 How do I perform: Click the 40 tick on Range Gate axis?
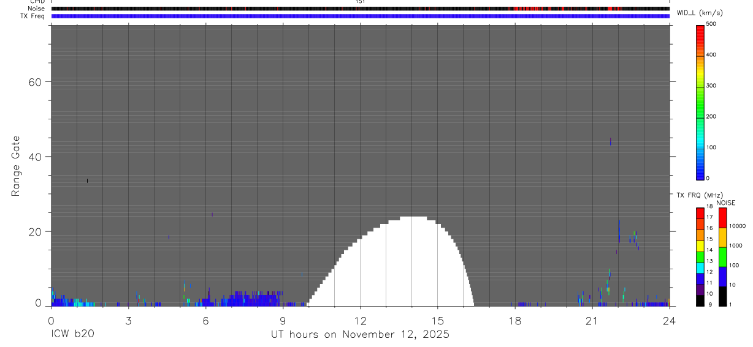point(34,157)
